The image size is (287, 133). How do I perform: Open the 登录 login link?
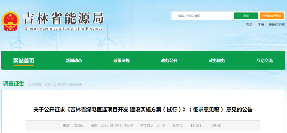(x=249, y=25)
